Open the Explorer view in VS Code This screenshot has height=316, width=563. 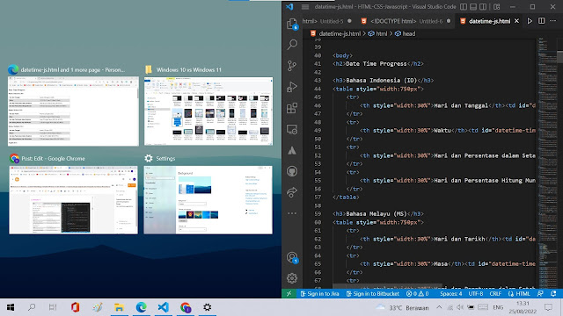[x=292, y=24]
